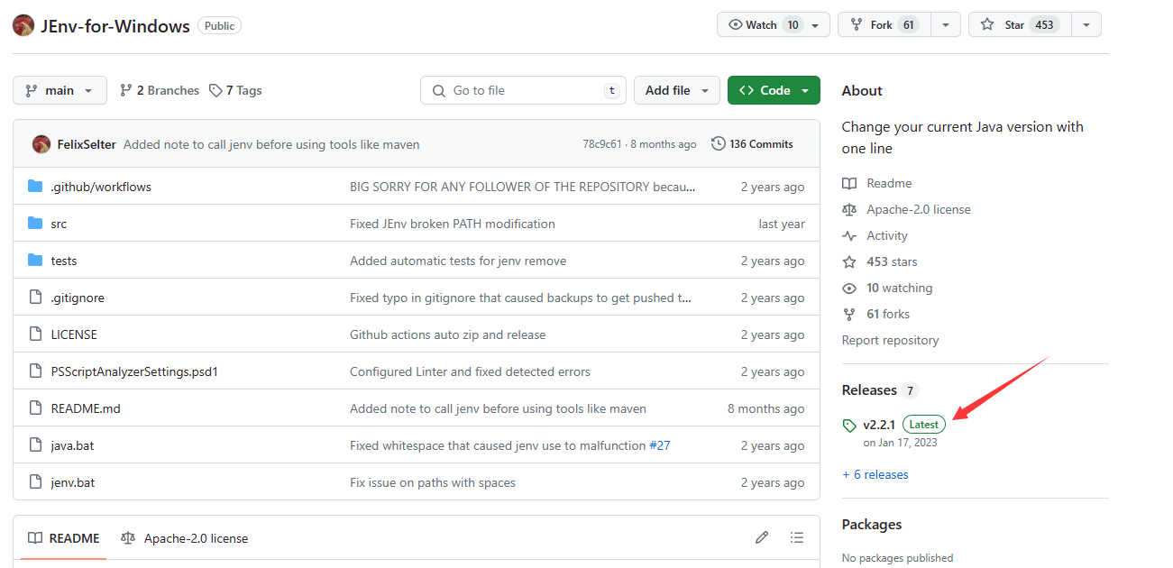
Task: Open the Add file dropdown
Action: pyautogui.click(x=677, y=90)
